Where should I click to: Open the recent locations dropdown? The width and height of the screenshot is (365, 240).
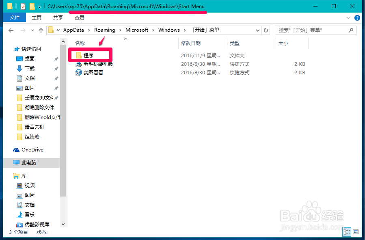click(x=33, y=30)
